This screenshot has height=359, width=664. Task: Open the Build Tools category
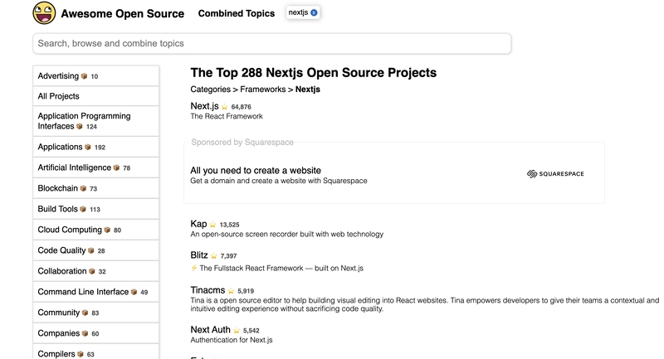coord(95,209)
